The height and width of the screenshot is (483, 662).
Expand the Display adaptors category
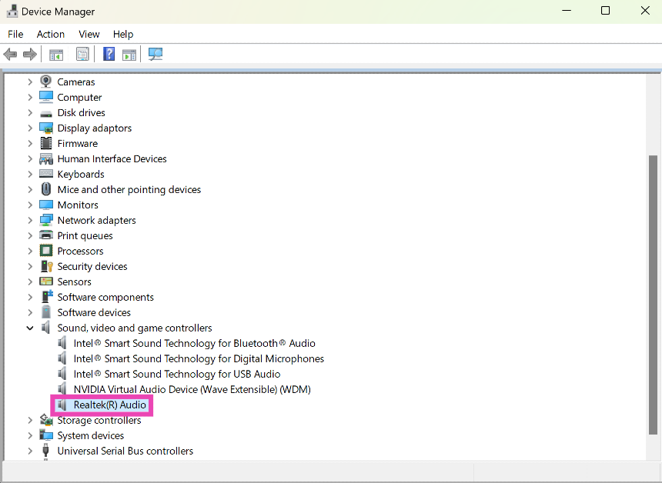[30, 128]
